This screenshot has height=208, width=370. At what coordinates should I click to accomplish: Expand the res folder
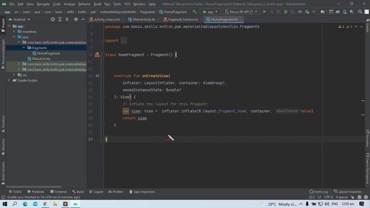[x=14, y=75]
